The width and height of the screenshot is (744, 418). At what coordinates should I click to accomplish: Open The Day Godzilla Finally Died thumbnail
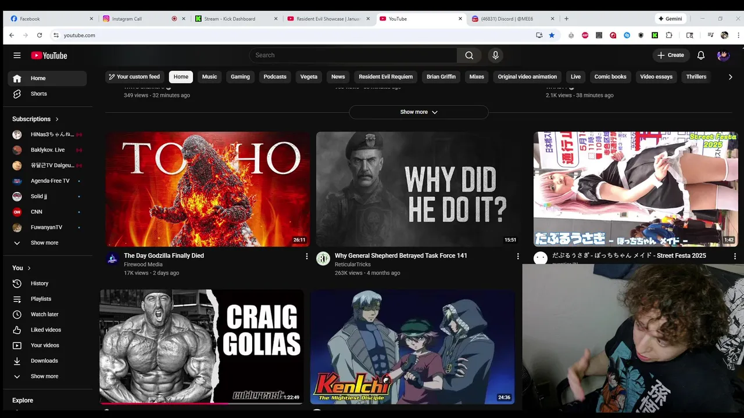208,189
